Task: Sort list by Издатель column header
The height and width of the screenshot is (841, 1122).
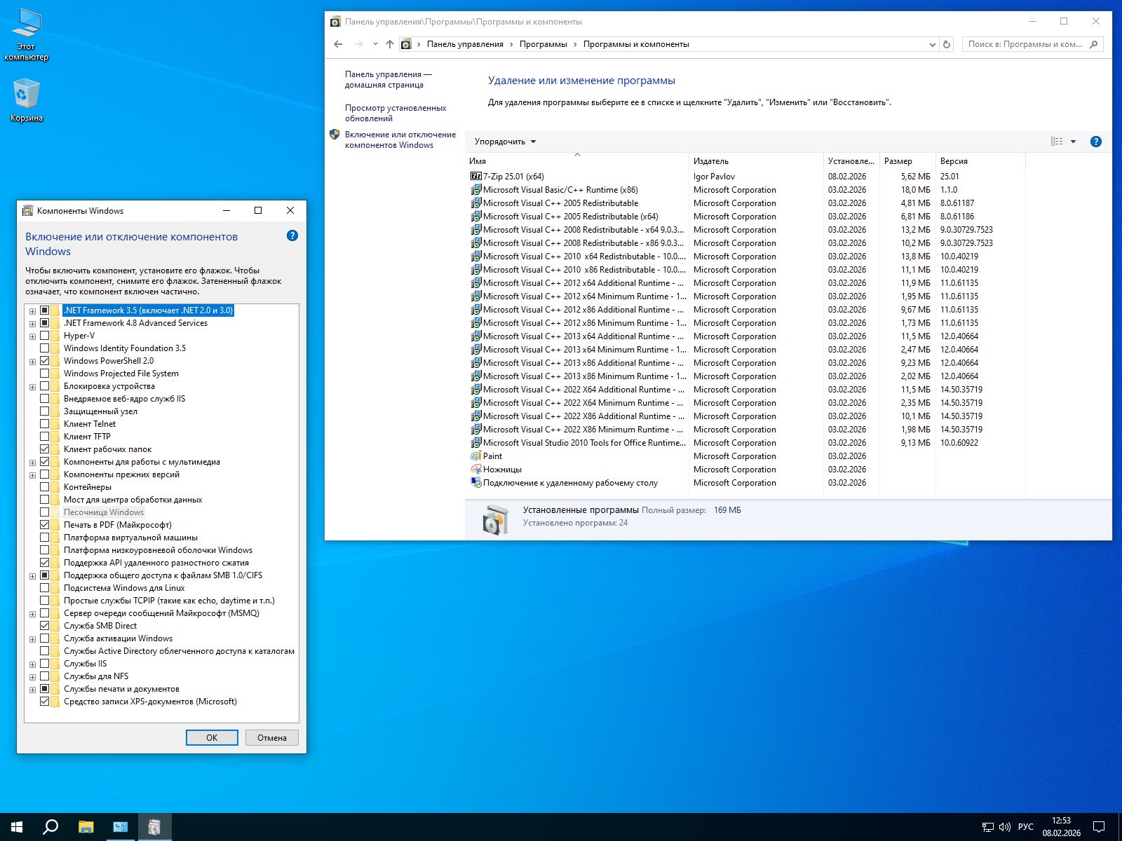Action: point(711,161)
